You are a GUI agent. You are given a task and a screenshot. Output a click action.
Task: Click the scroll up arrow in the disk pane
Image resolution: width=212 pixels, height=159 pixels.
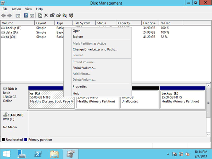point(208,86)
